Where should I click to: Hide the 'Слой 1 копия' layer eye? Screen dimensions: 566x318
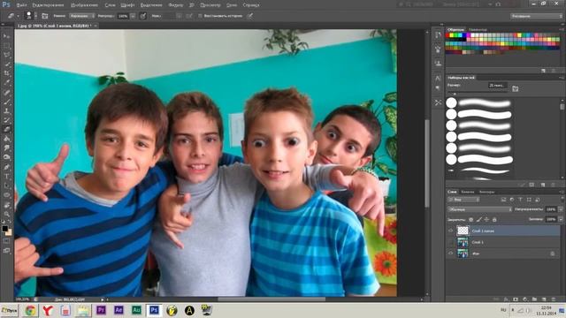tap(450, 231)
